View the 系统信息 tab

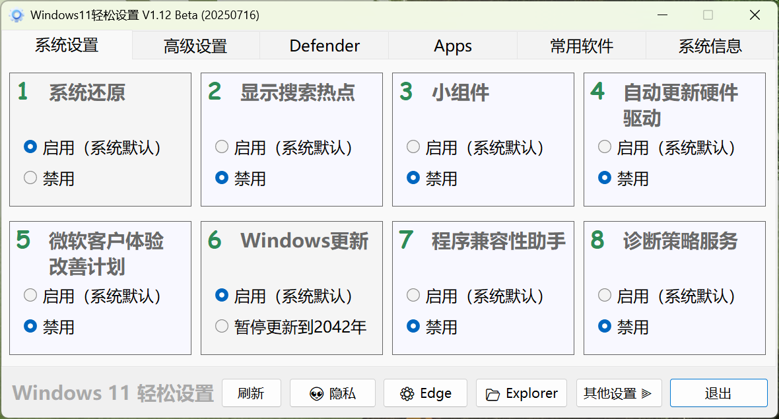(710, 46)
